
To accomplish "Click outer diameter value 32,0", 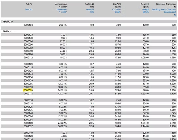I will (x=92, y=126).
